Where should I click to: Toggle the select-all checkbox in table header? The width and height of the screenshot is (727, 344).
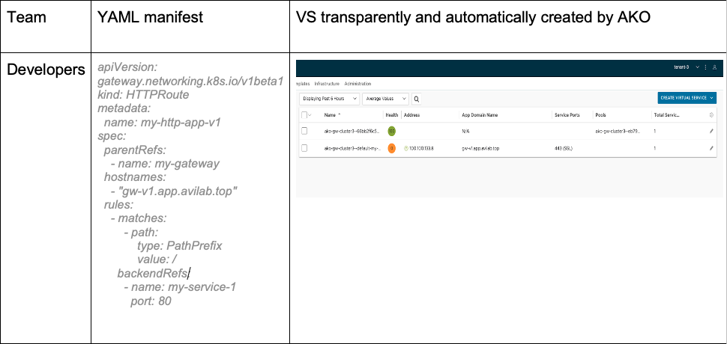(304, 115)
